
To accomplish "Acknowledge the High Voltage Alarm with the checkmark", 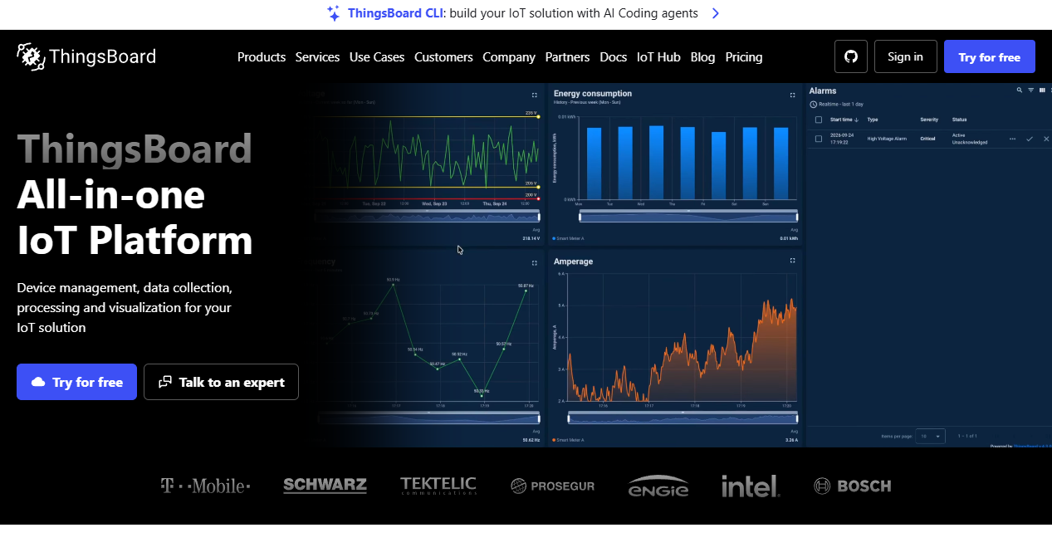I will pos(1030,139).
